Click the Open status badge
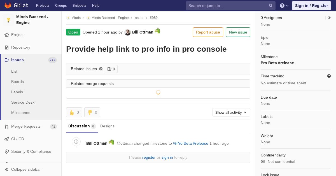This screenshot has width=336, height=176. [x=73, y=32]
